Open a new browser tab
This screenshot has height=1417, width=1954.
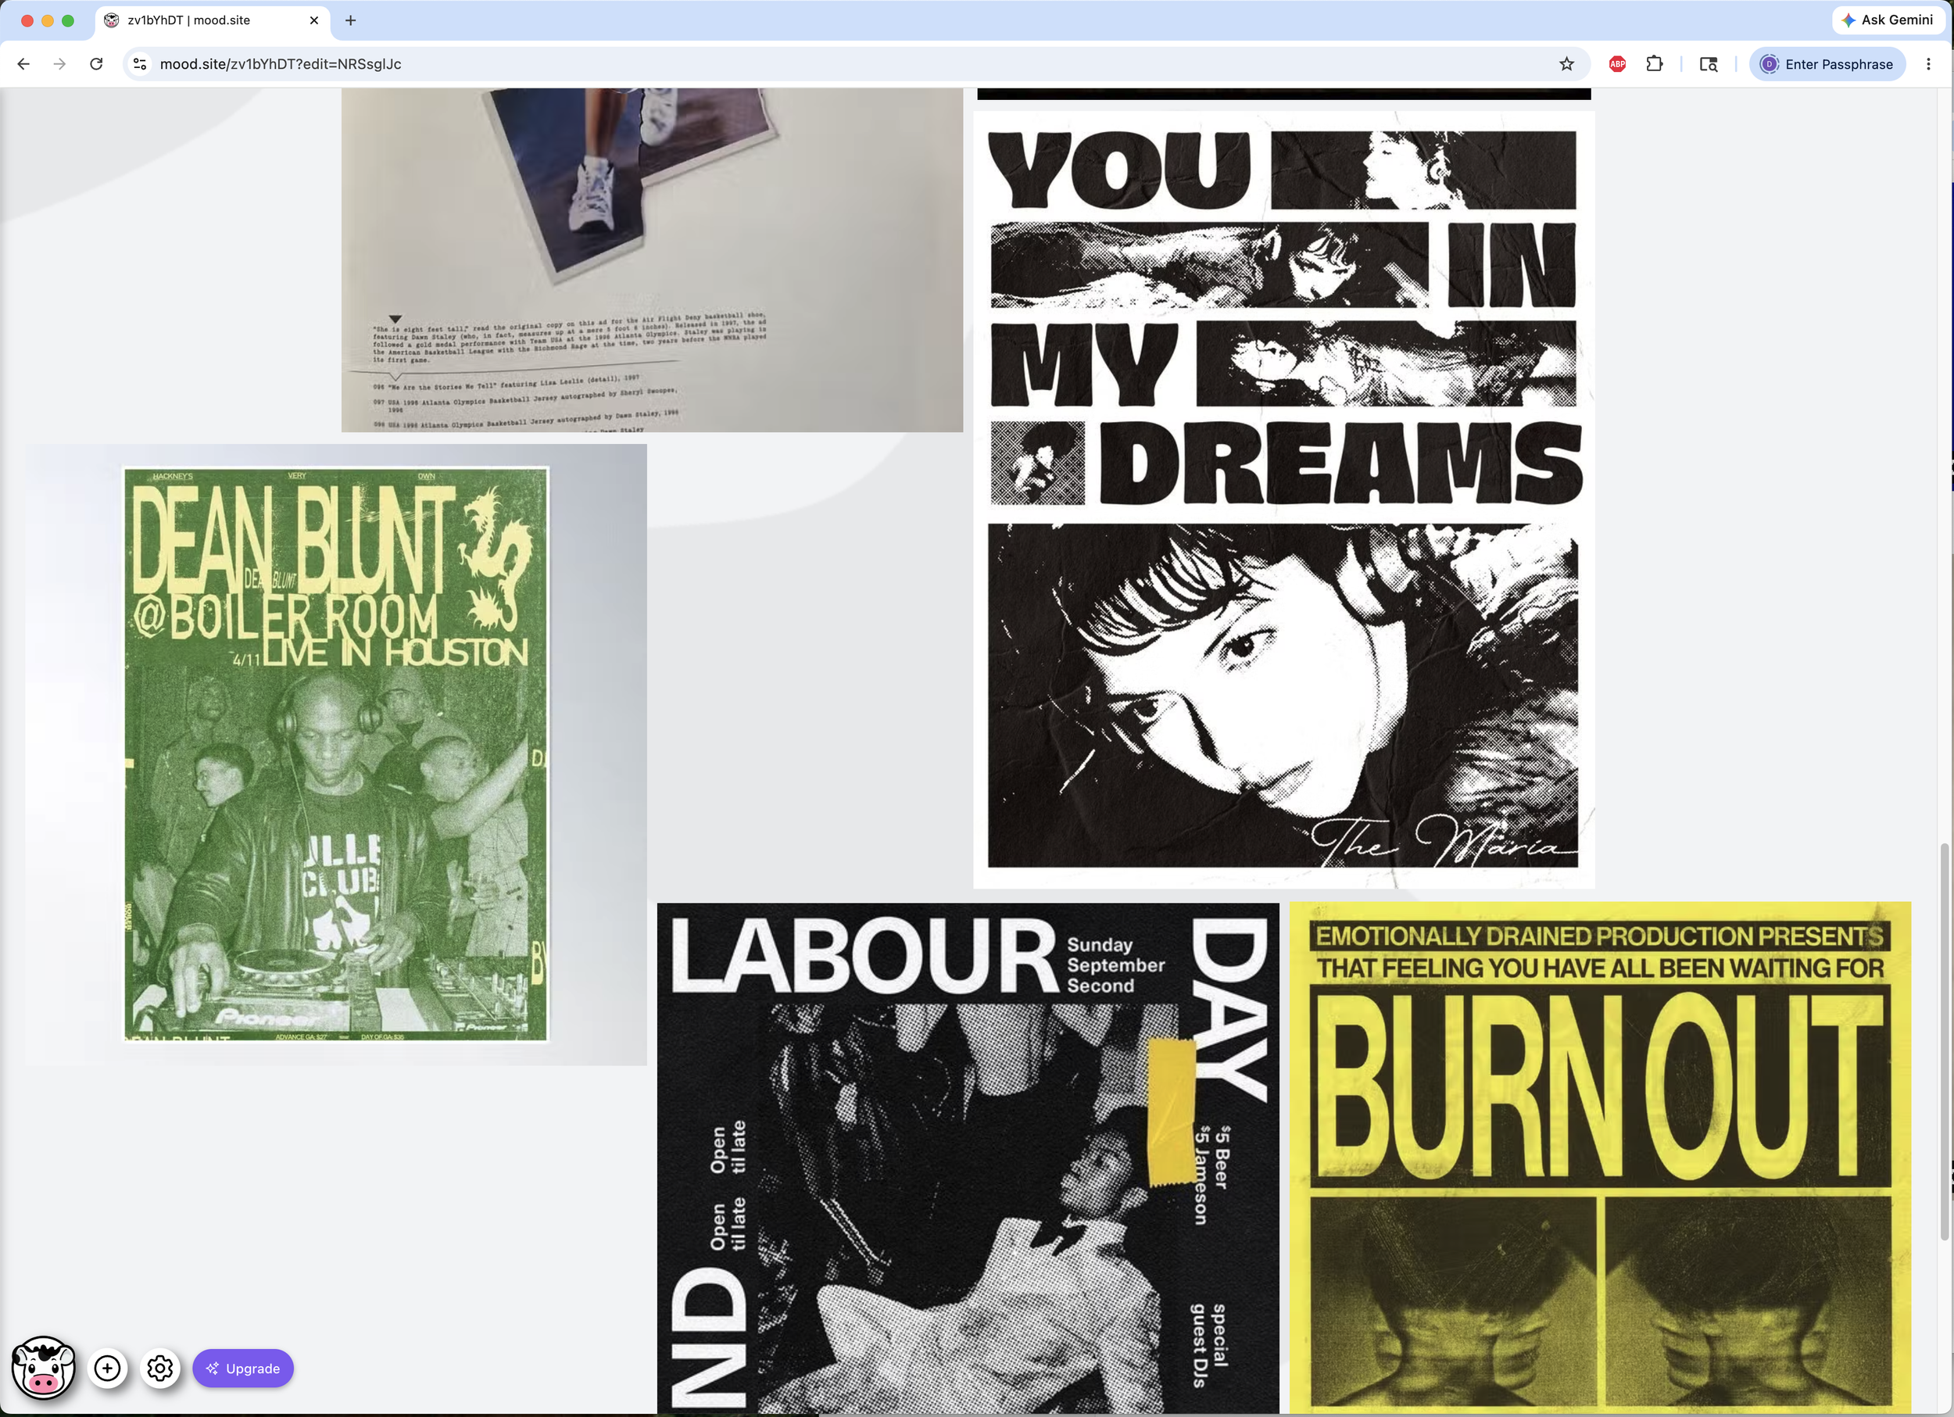tap(351, 20)
